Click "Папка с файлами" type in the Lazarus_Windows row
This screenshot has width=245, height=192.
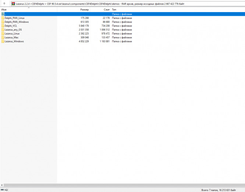click(122, 42)
